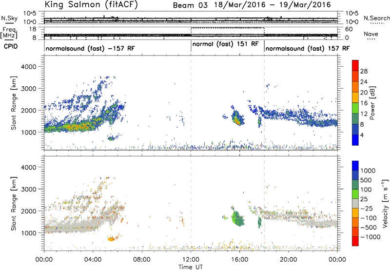Click the -1000 label on Velocity color bar
This screenshot has width=390, height=270.
pos(370,237)
